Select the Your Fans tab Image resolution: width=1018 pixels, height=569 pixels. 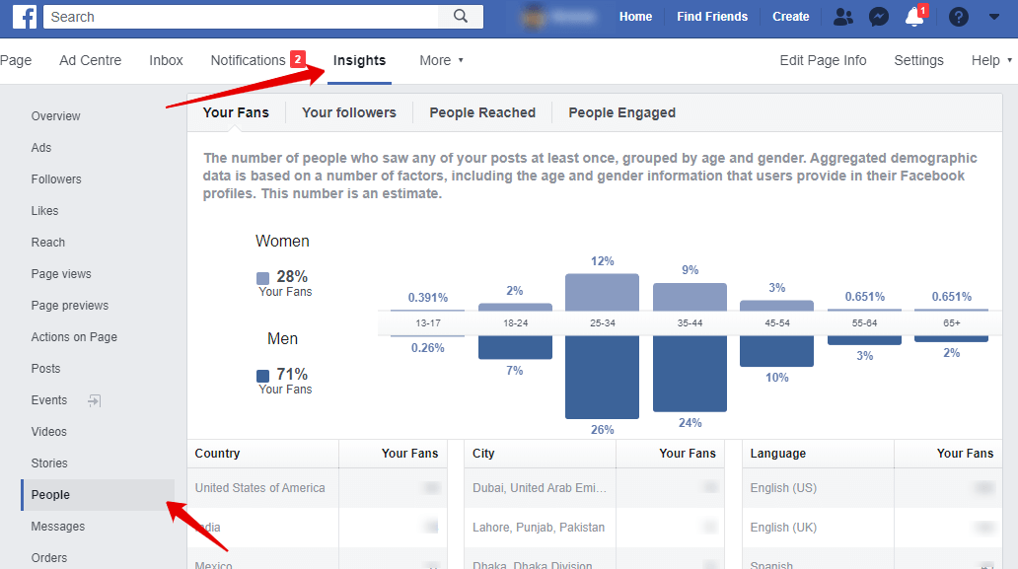(x=236, y=112)
